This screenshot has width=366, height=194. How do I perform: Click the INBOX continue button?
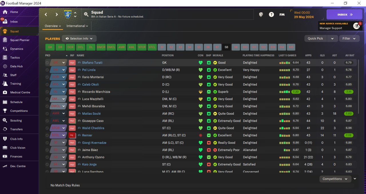[x=345, y=15]
